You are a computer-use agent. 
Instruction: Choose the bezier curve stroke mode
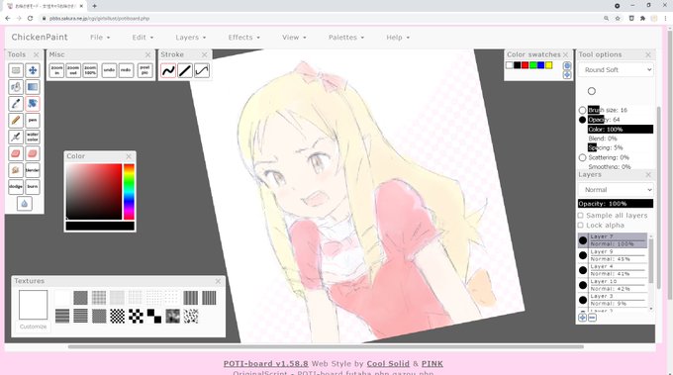202,71
